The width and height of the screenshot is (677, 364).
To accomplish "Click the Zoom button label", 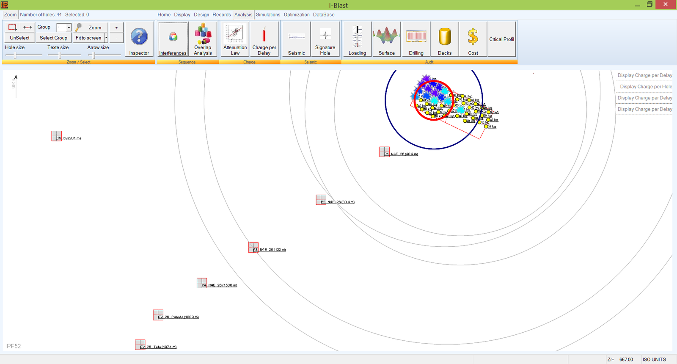I will click(95, 28).
